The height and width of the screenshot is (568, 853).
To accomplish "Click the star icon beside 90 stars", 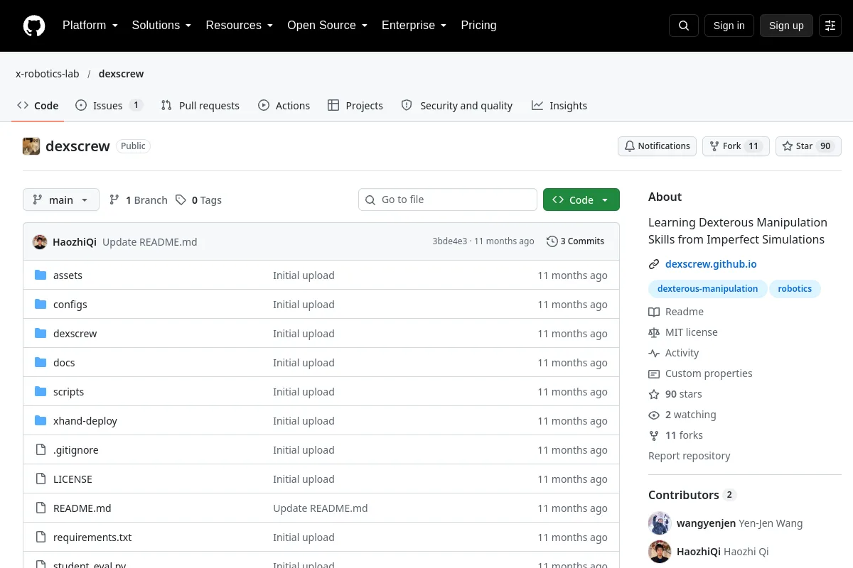I will pos(654,394).
